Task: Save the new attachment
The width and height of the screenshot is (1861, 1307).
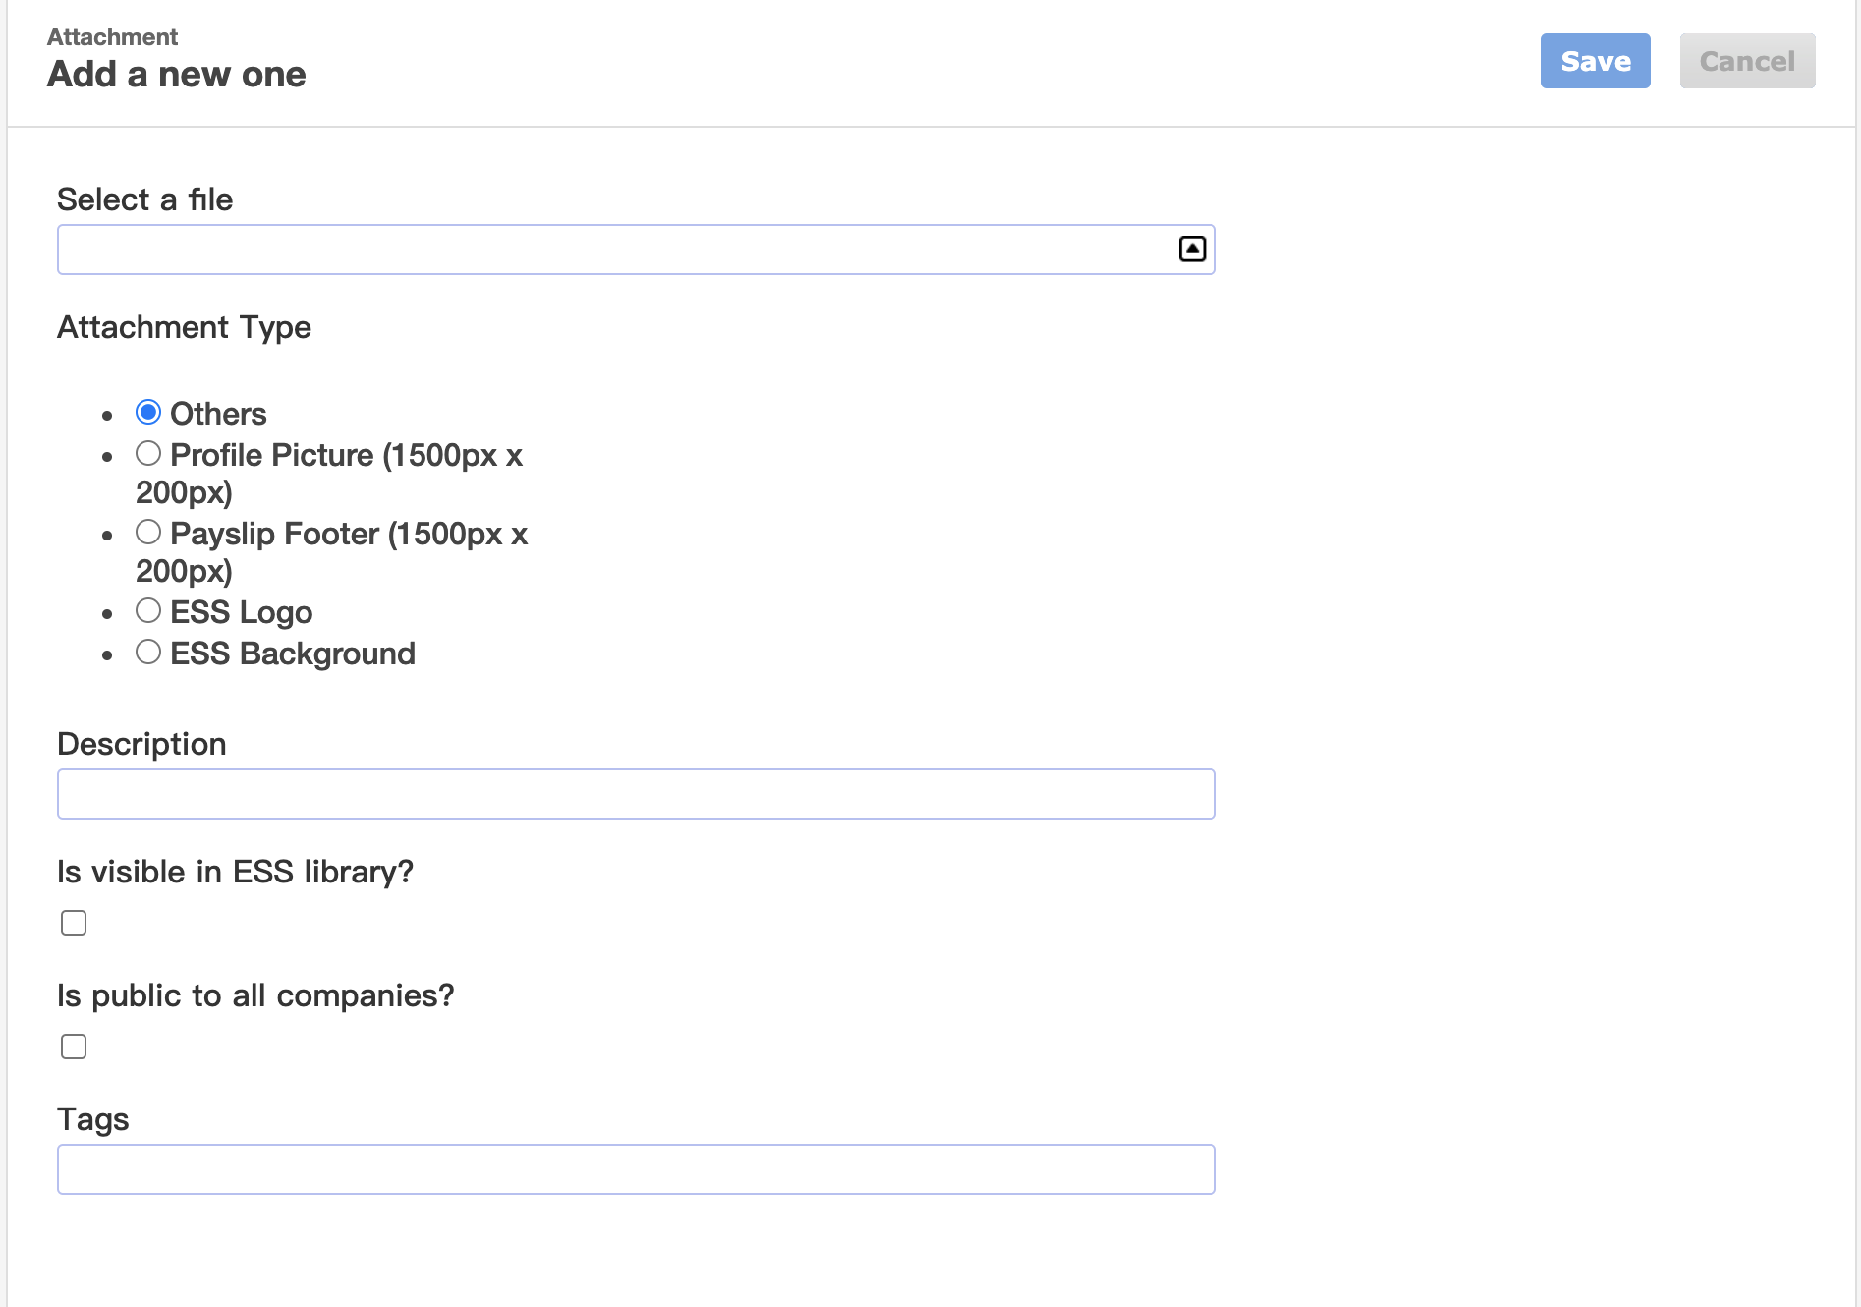Action: pyautogui.click(x=1596, y=61)
